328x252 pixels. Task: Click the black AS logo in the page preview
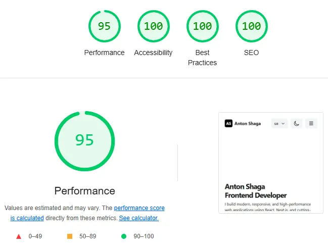[228, 123]
